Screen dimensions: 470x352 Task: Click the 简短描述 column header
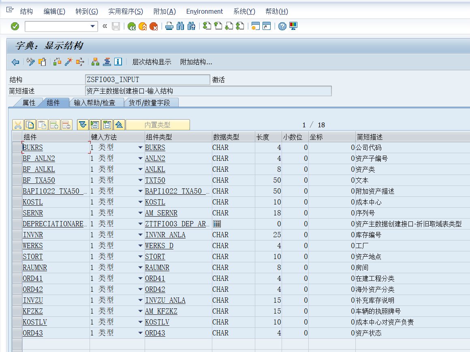pos(412,137)
